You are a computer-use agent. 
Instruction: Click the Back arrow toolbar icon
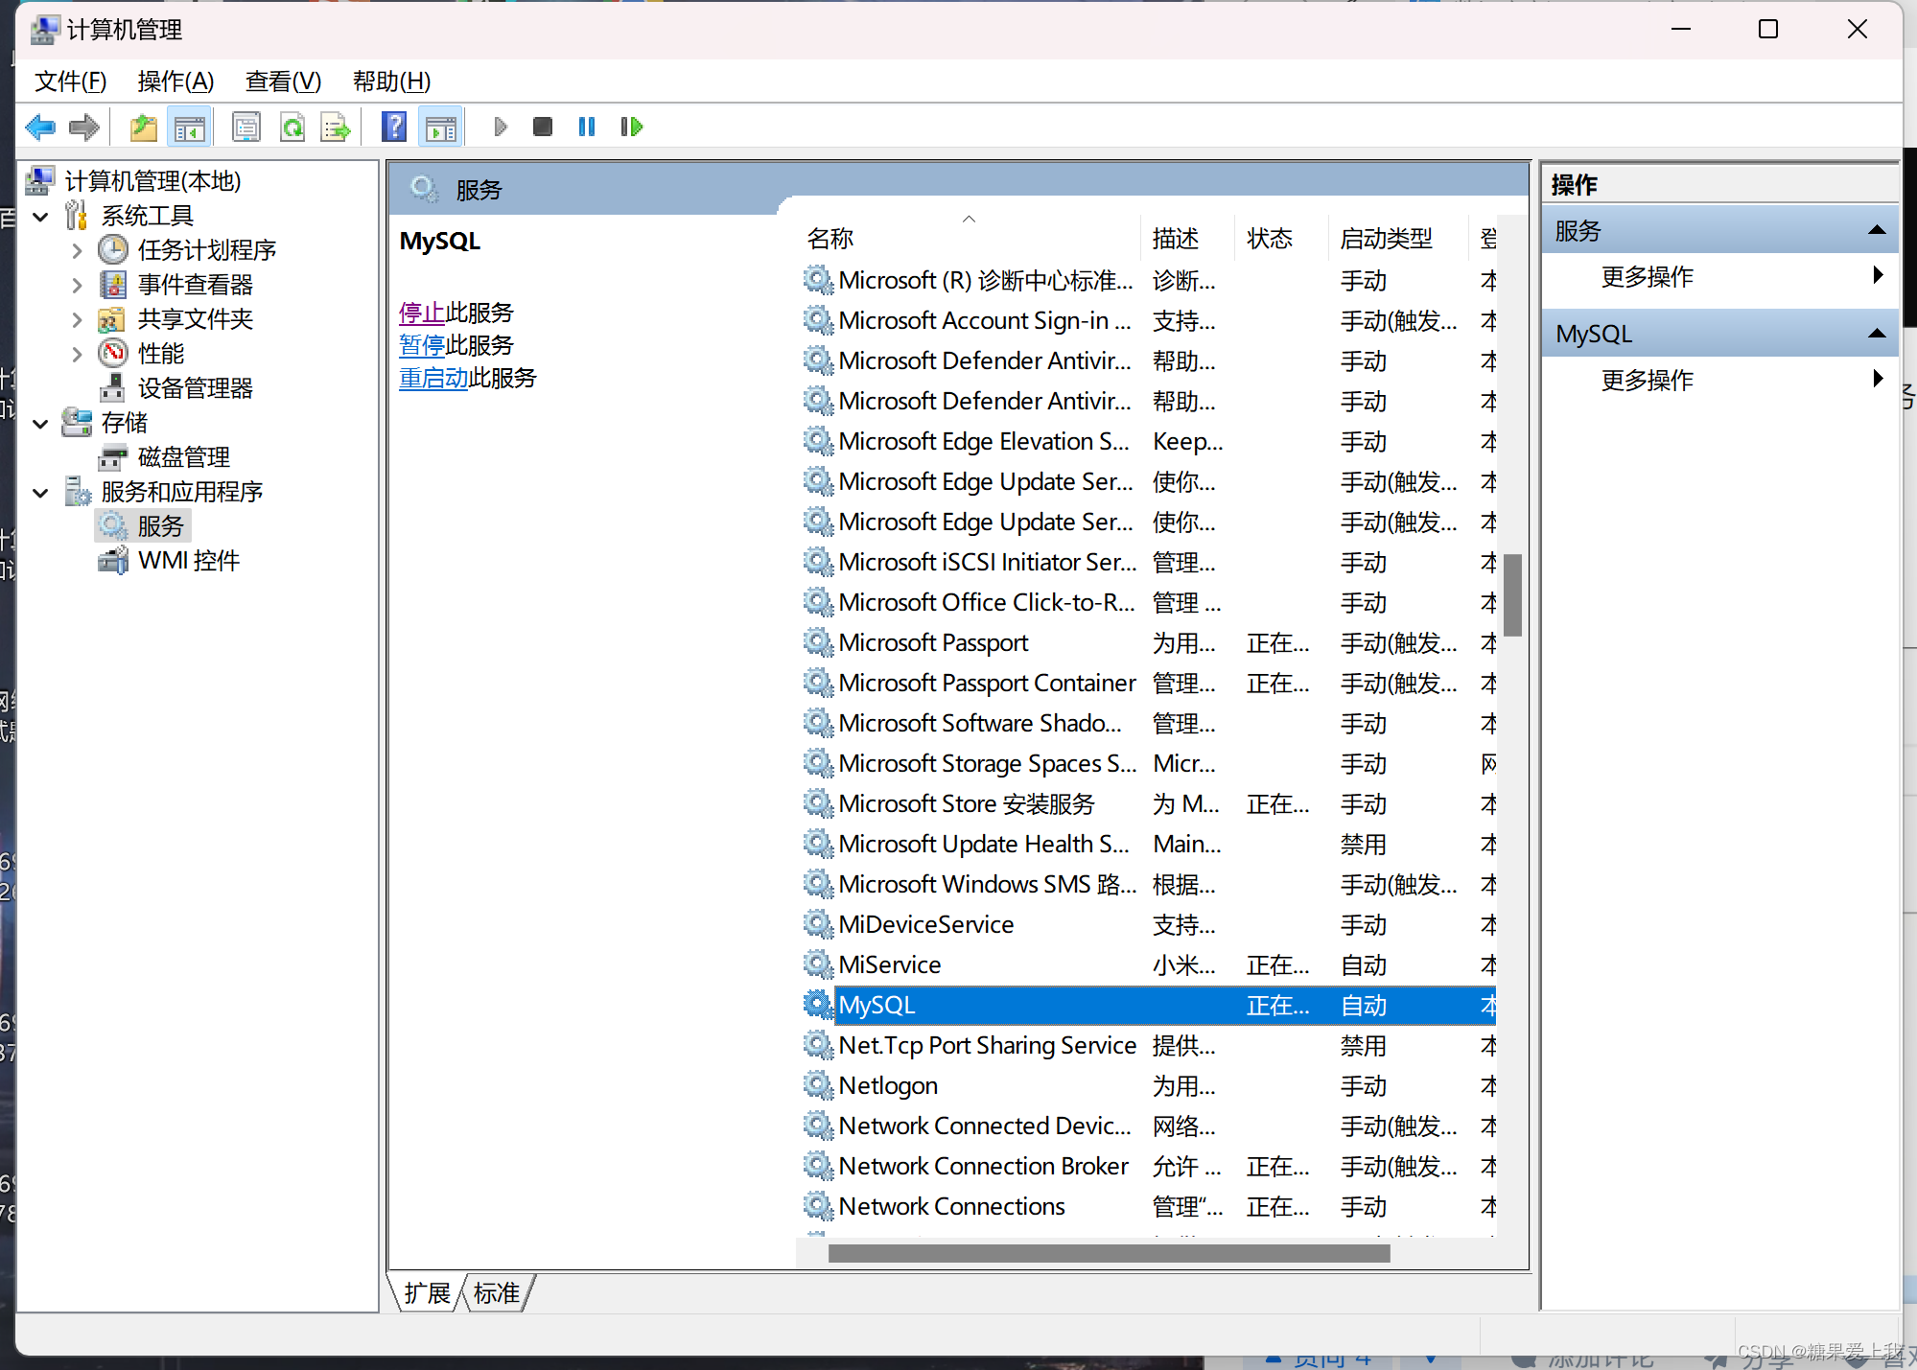[x=41, y=127]
